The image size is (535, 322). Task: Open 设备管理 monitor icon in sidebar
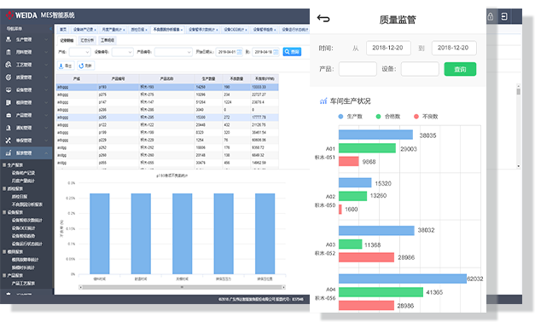(x=9, y=90)
